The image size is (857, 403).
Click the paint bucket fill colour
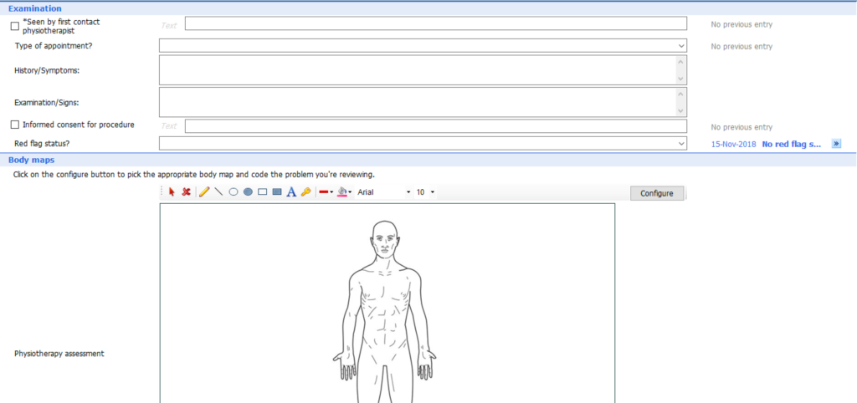point(342,192)
